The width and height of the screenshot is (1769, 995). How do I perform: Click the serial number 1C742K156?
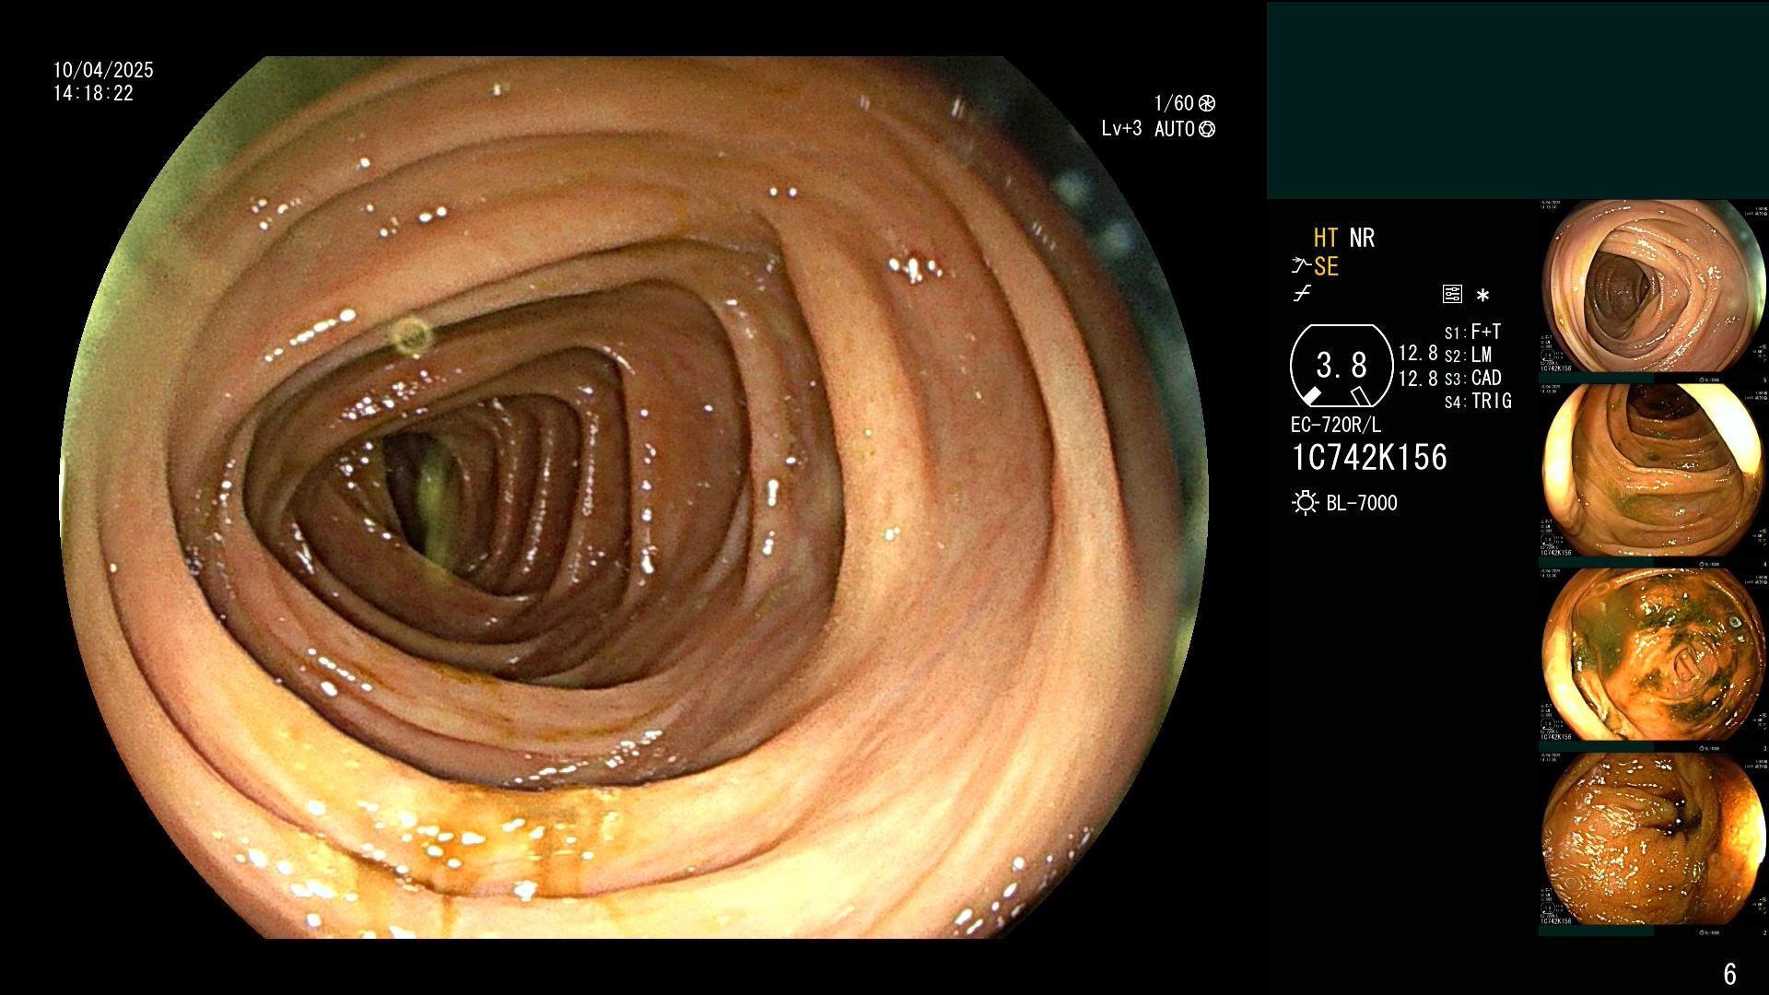(x=1370, y=458)
